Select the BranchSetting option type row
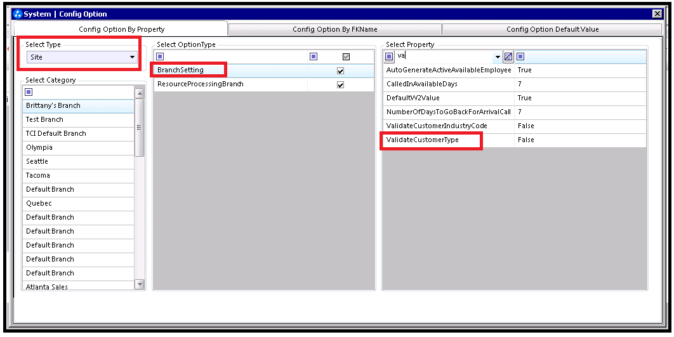The height and width of the screenshot is (337, 674). (x=263, y=70)
